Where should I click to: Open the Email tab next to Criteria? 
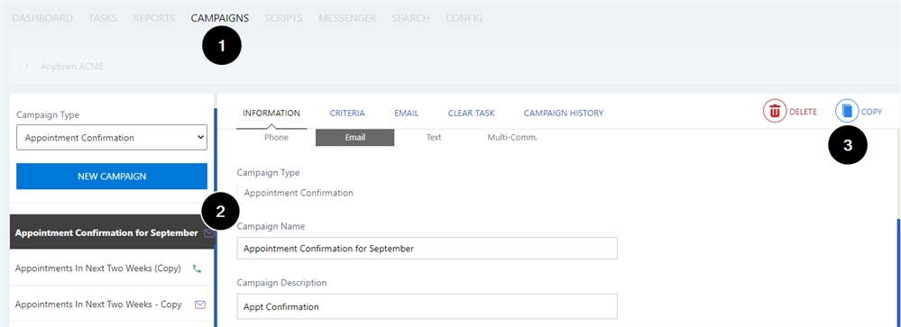pos(406,113)
